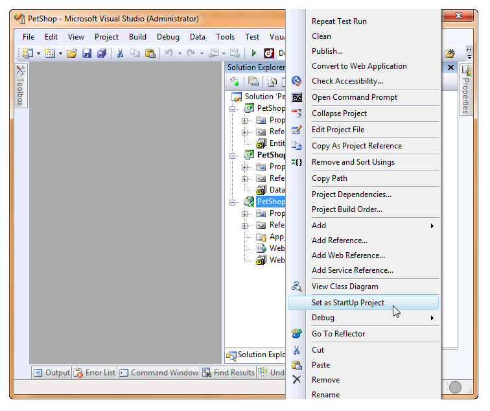Click the Check Accessibility icon in context menu
Screen dimensions: 490x411
(297, 81)
